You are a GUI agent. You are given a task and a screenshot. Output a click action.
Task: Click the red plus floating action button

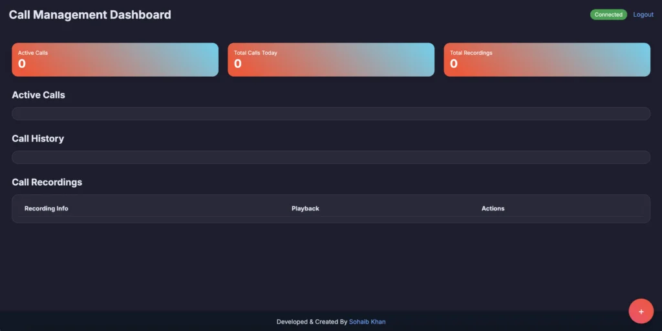(x=641, y=311)
